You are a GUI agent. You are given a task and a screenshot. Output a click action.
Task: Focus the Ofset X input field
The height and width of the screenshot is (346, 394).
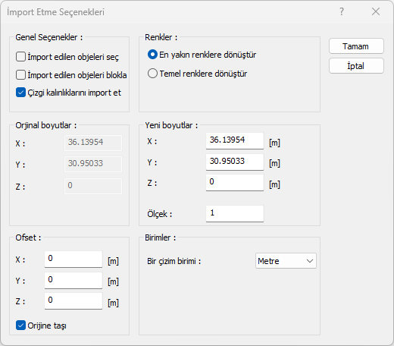pyautogui.click(x=73, y=259)
